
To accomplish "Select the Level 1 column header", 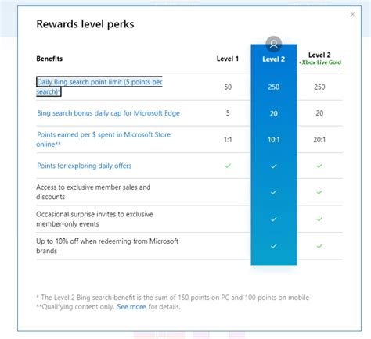I will [228, 59].
